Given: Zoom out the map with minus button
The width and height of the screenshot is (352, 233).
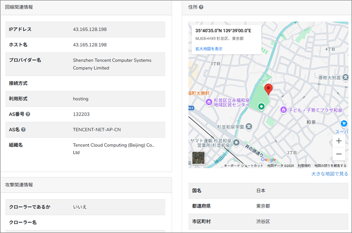Looking at the screenshot, I should pos(339,154).
